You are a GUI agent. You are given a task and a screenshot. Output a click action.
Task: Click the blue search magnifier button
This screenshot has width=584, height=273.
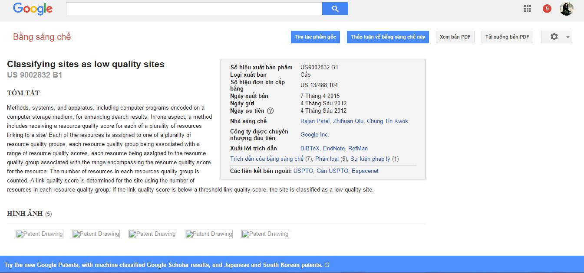pos(335,9)
